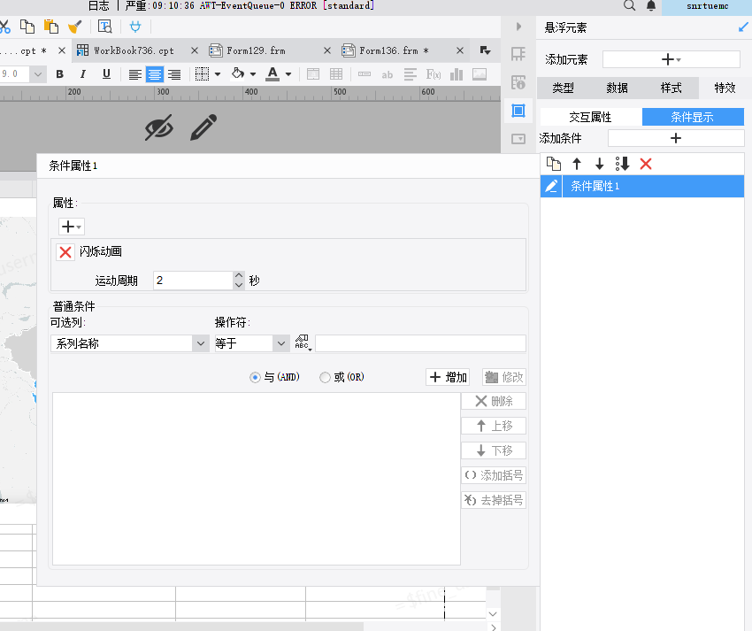
Task: Delete selected condition with red X icon
Action: [646, 164]
